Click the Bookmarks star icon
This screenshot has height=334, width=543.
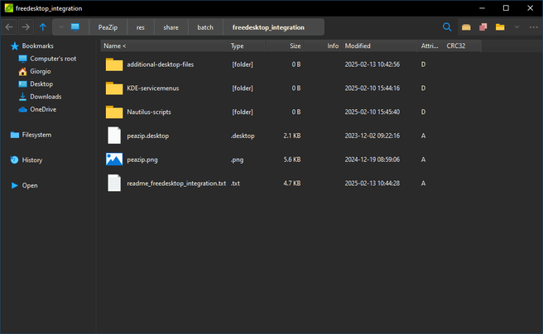(15, 46)
